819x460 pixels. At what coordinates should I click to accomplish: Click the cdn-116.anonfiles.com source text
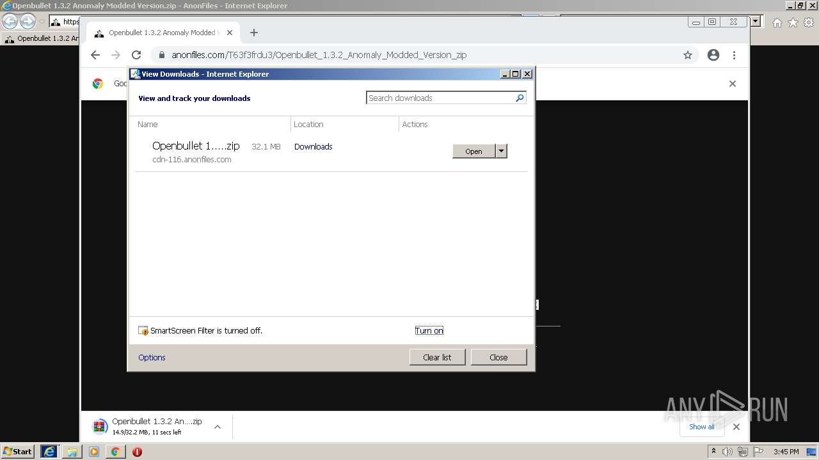191,160
